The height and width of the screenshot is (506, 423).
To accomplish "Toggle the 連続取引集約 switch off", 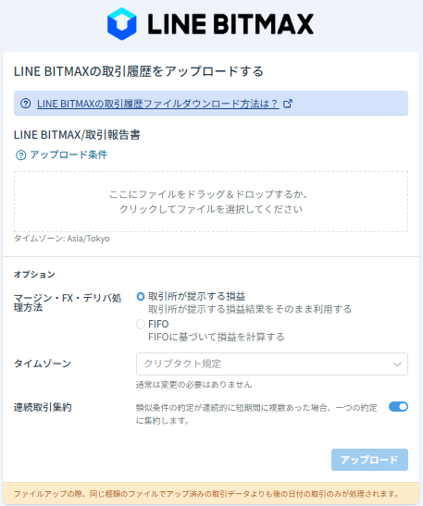I will [398, 407].
